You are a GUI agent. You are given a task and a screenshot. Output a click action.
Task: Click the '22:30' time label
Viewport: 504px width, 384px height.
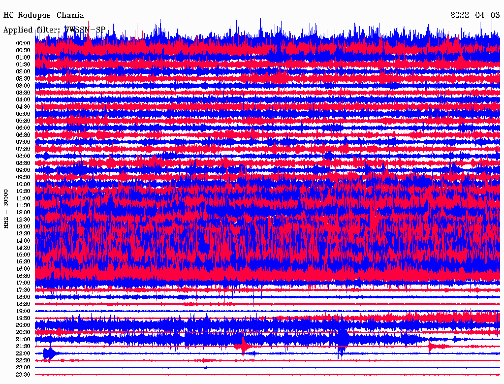[23, 361]
